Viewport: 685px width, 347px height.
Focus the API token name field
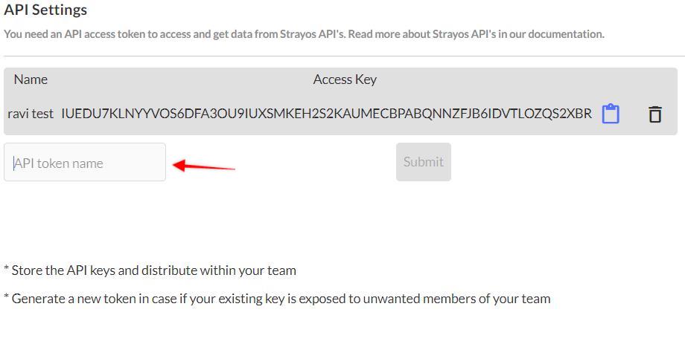click(85, 163)
